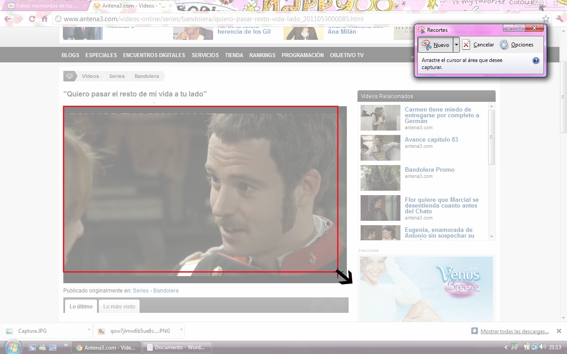Select the 'Lo más visto' tab
This screenshot has height=354, width=567.
coord(119,306)
